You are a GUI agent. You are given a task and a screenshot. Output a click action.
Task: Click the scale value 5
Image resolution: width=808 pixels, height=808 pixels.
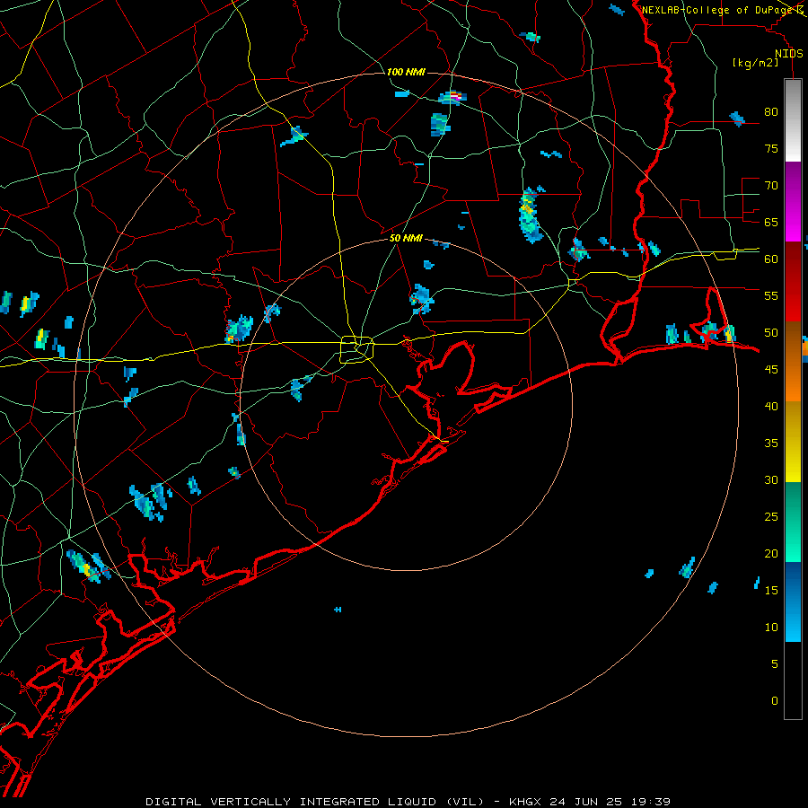click(x=775, y=663)
